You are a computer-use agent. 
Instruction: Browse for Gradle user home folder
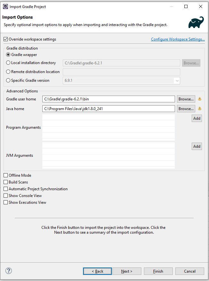pos(186,99)
